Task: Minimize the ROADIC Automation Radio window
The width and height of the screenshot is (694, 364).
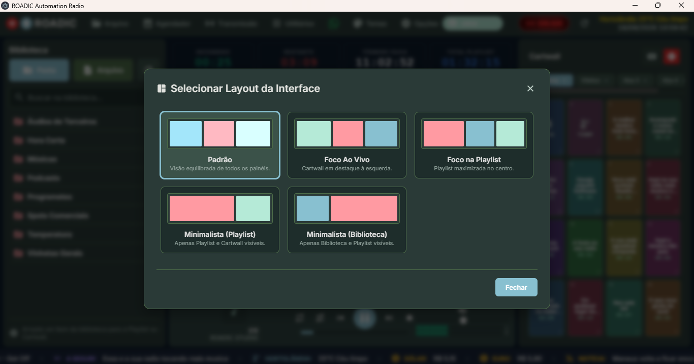Action: 635,6
